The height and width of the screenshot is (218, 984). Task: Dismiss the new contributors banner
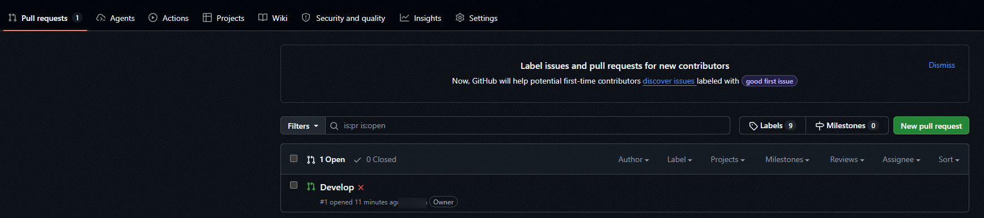[x=942, y=65]
